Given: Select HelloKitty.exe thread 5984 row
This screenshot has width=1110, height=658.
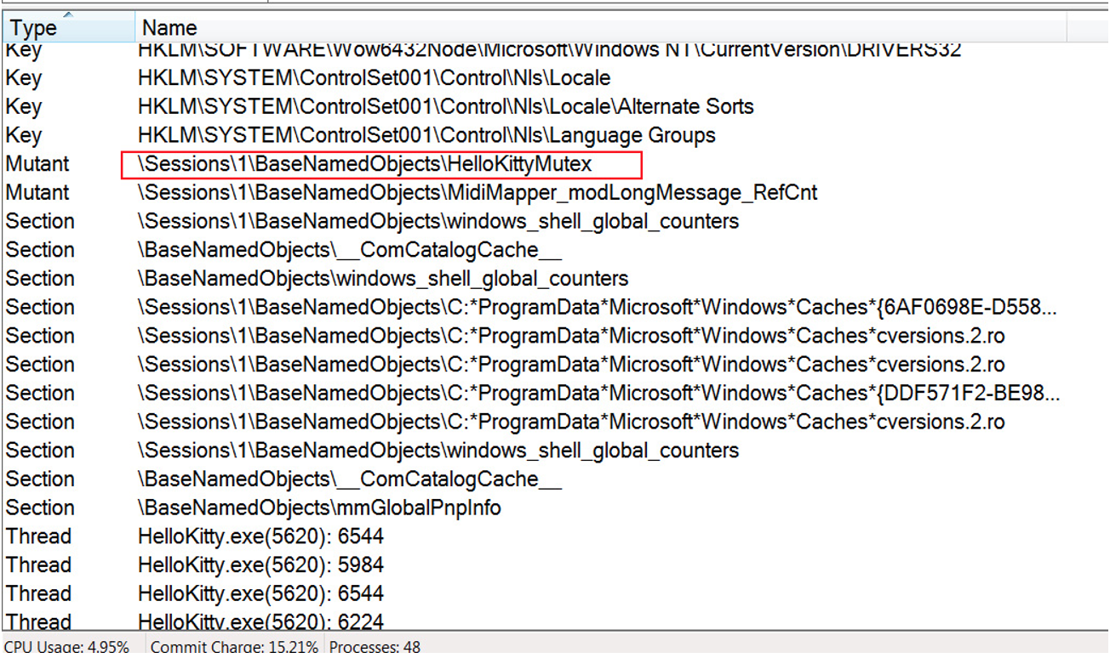Looking at the screenshot, I should point(260,565).
